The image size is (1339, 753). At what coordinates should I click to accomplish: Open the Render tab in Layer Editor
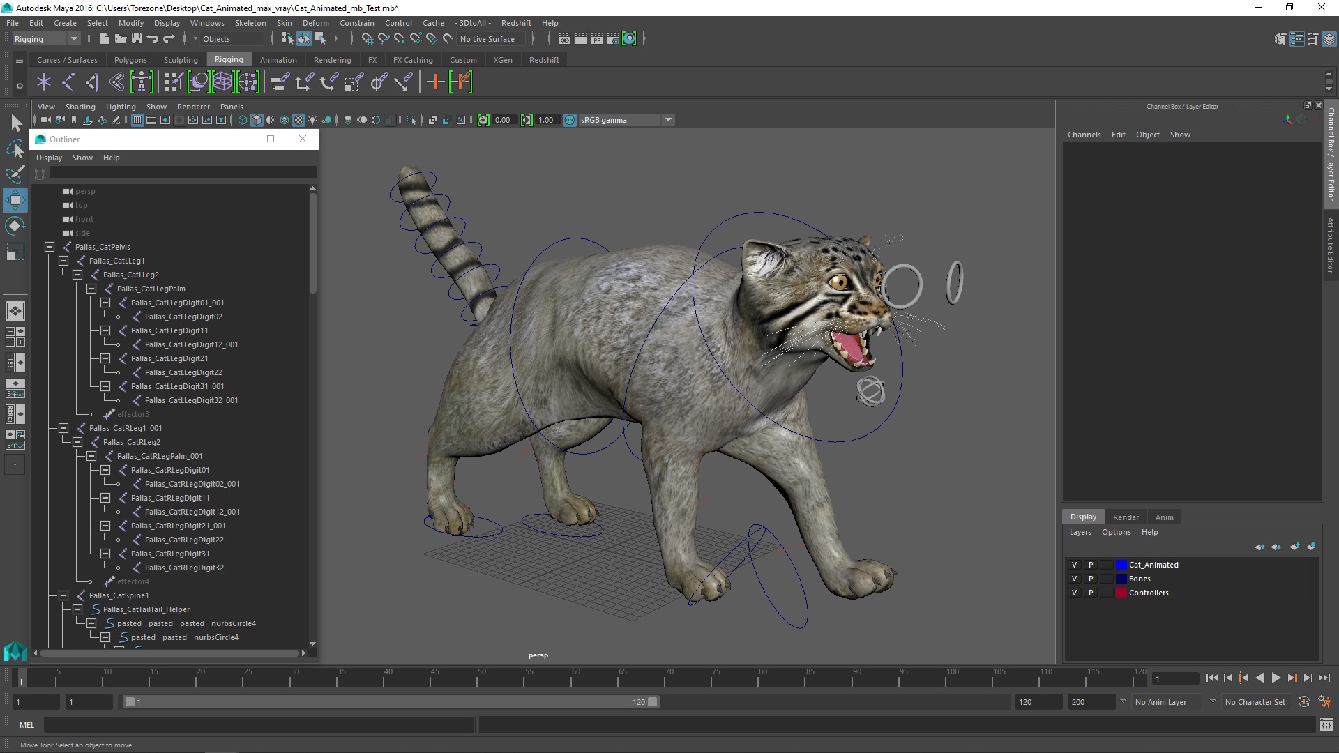click(x=1126, y=517)
